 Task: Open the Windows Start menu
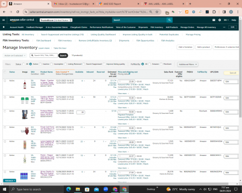pyautogui.click(x=4, y=189)
